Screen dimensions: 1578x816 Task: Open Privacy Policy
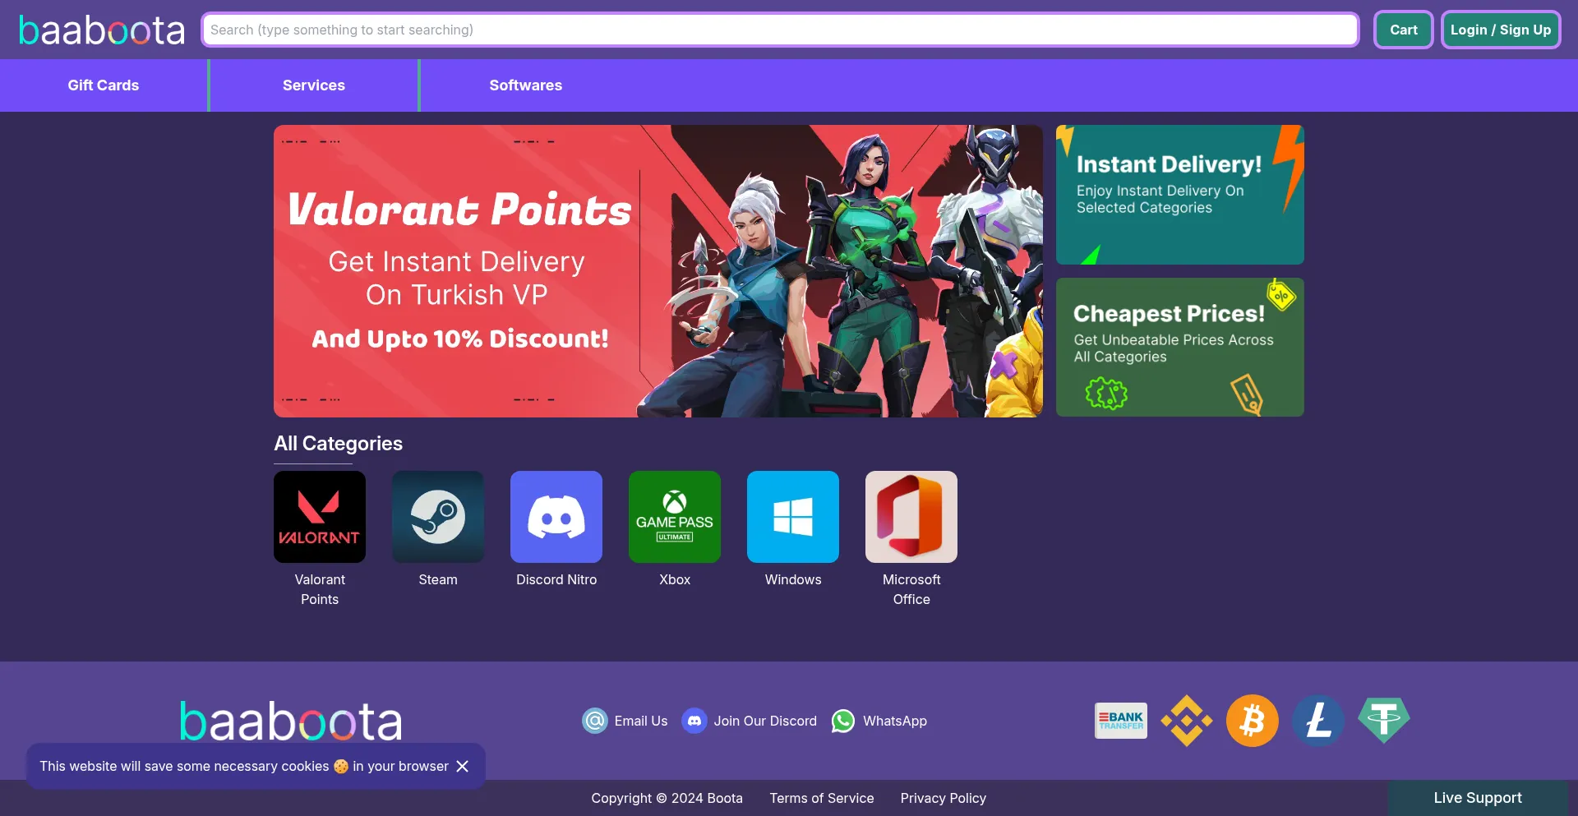point(944,798)
